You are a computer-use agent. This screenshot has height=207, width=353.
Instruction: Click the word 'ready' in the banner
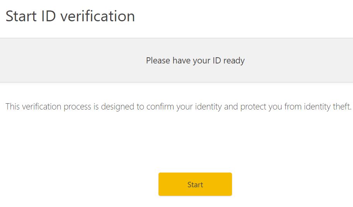pos(234,61)
